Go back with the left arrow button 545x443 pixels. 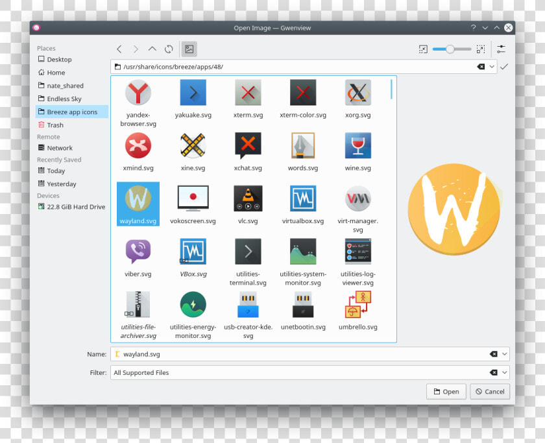119,49
